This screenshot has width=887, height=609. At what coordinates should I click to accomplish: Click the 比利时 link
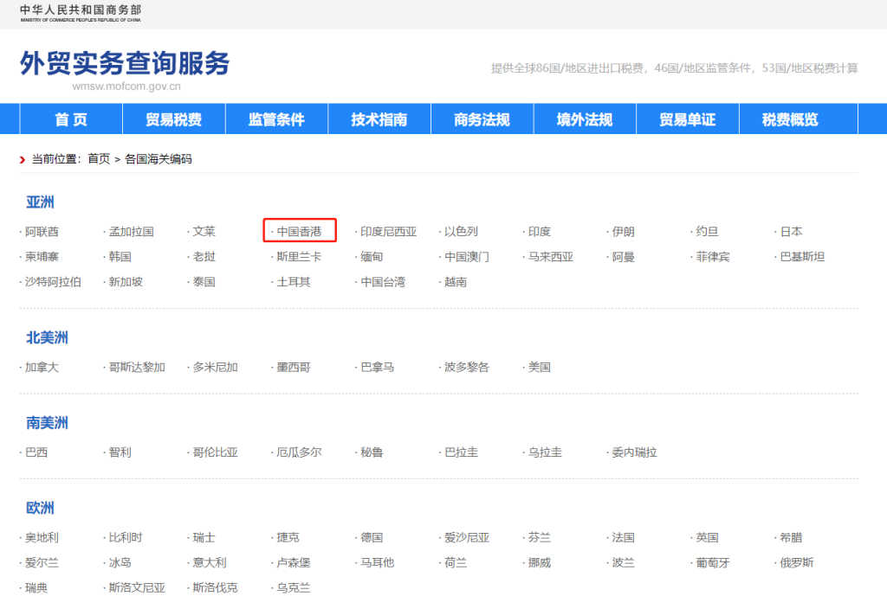(x=126, y=538)
